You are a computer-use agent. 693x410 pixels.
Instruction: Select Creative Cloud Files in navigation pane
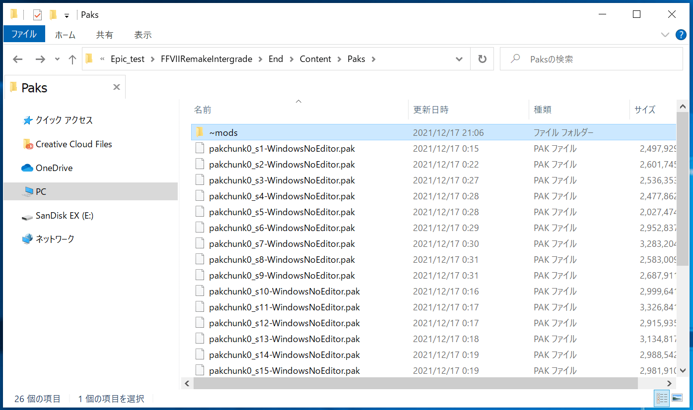click(x=74, y=144)
